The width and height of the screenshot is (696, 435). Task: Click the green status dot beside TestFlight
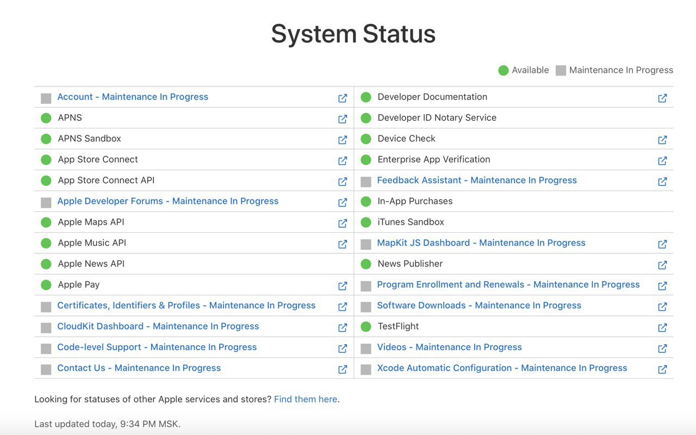366,327
